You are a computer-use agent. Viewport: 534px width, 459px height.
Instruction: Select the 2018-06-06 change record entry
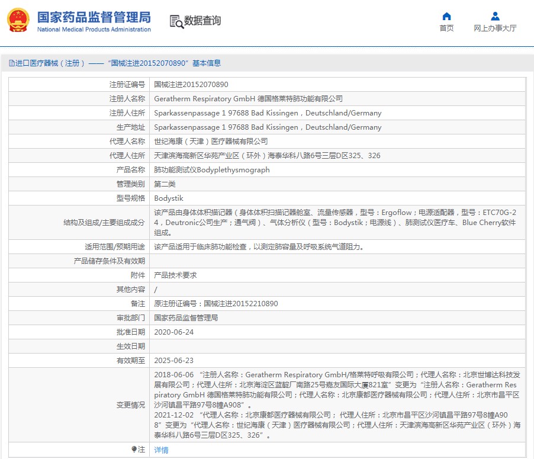click(337, 390)
